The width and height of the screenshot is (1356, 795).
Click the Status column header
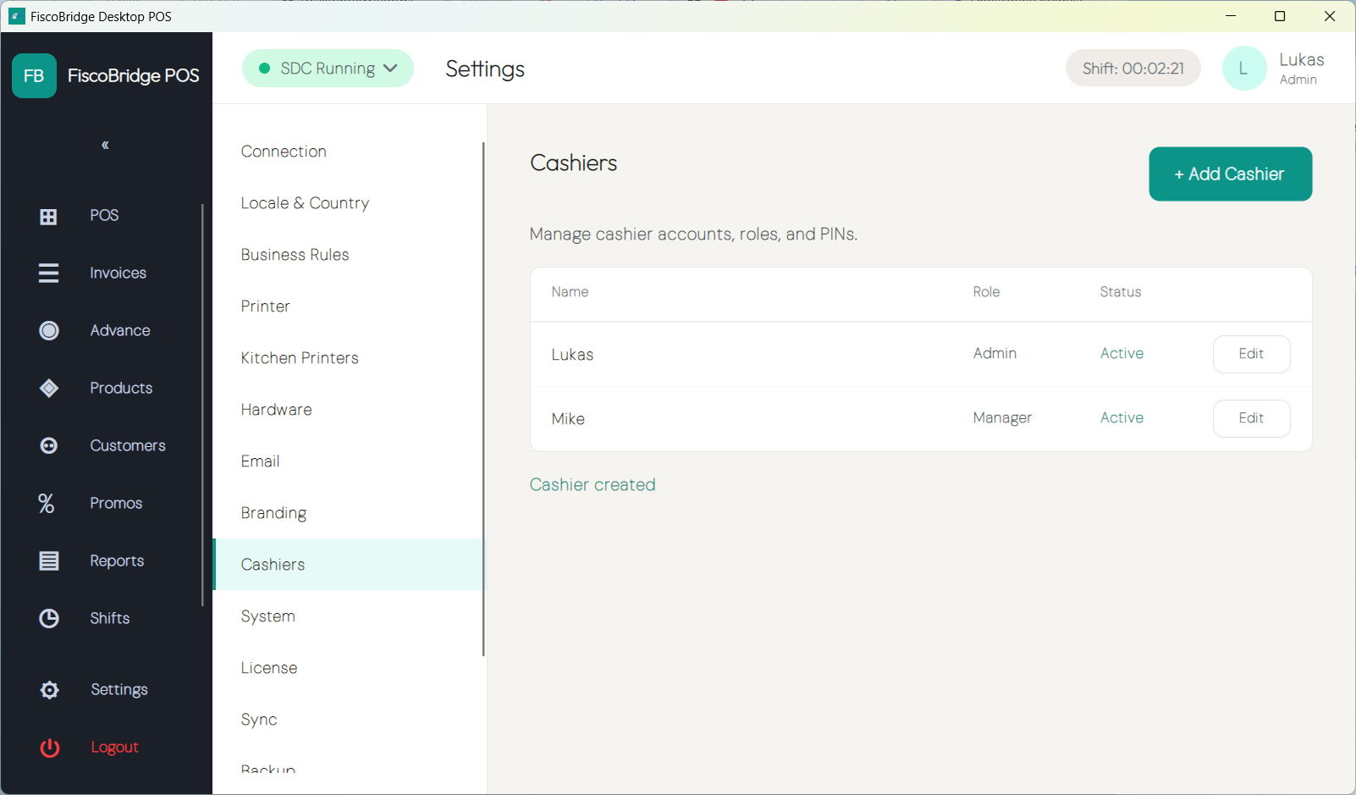pos(1121,292)
